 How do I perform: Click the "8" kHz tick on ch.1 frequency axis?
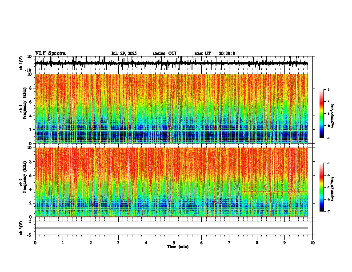coord(31,88)
